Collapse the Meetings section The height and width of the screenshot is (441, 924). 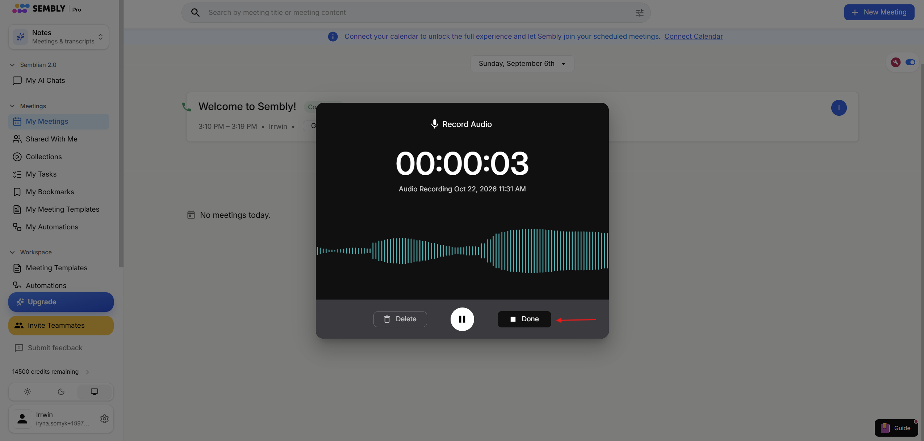click(12, 106)
